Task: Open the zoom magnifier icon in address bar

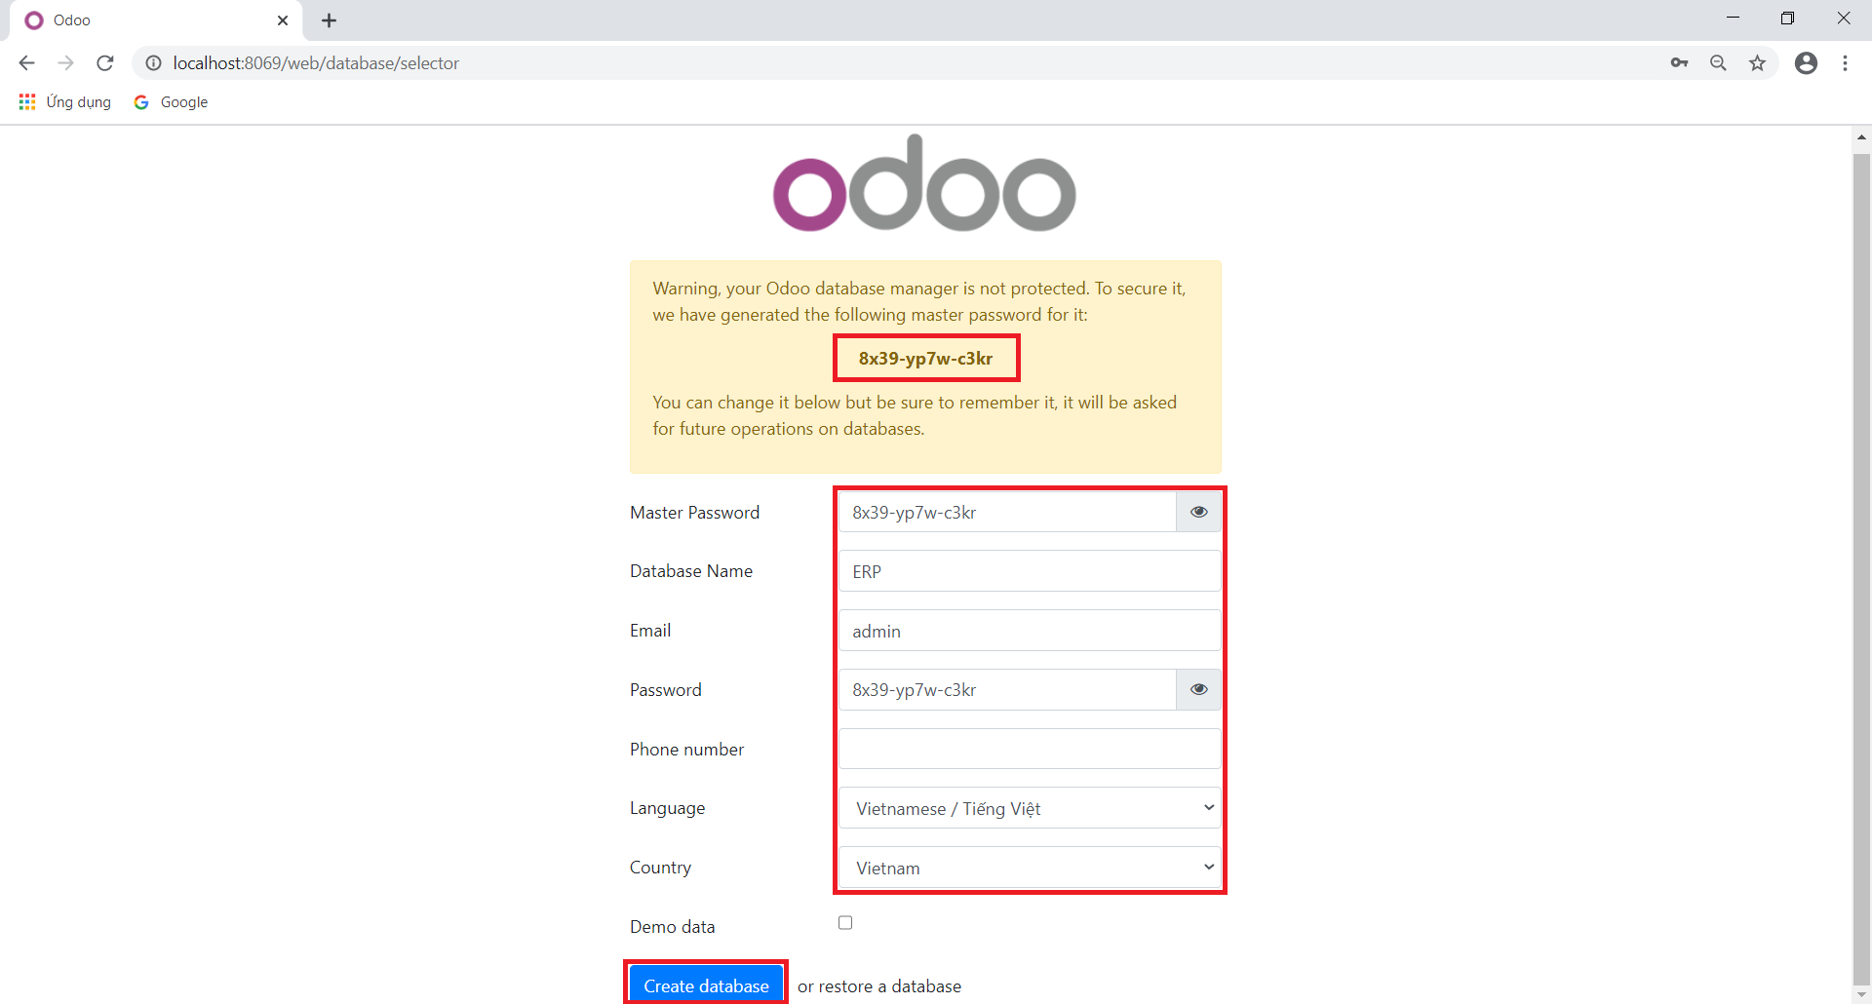Action: [1719, 62]
